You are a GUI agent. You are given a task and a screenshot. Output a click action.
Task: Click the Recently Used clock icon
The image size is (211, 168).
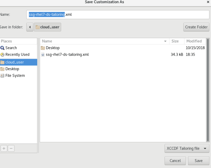coord(2,54)
